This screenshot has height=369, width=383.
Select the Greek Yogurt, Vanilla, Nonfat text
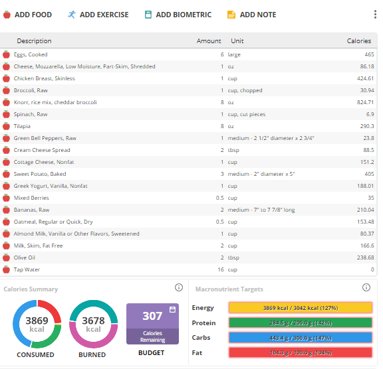[x=51, y=186]
